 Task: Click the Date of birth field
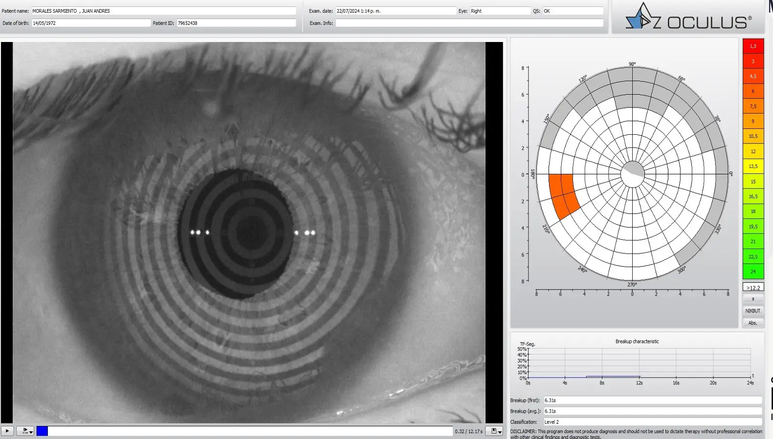(91, 23)
